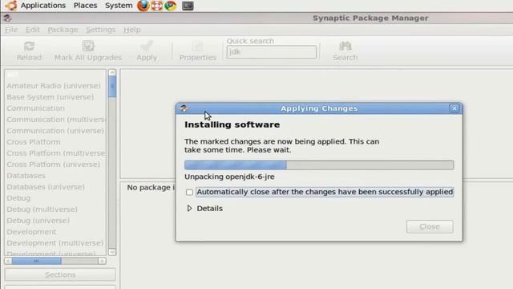Click the Search binoculars icon
Screen dimensions: 513x289
tap(345, 46)
